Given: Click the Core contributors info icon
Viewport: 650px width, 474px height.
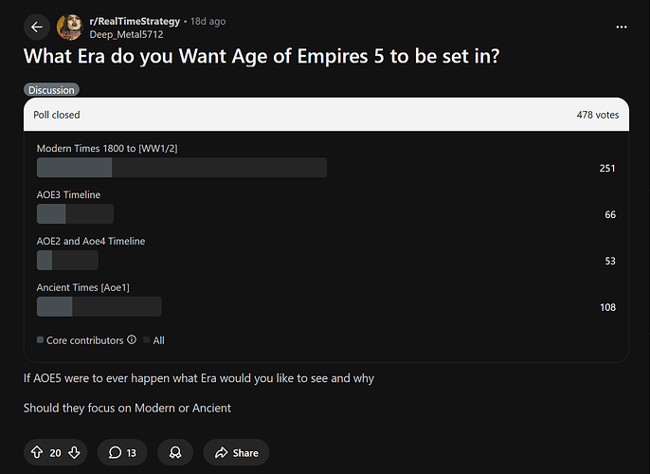Looking at the screenshot, I should click(x=132, y=339).
